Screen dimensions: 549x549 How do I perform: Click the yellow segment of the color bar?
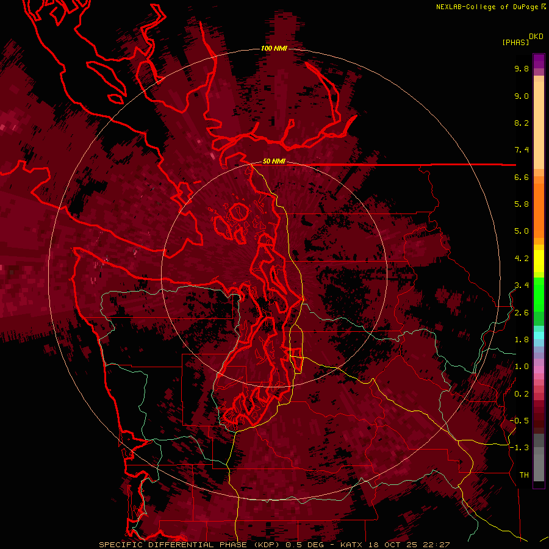(x=539, y=261)
